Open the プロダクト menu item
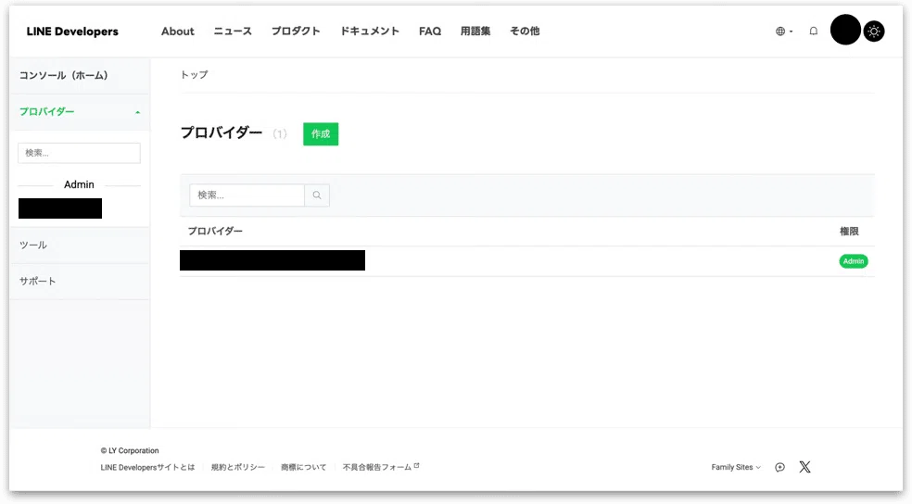Viewport: 912px width, 504px height. click(x=296, y=31)
